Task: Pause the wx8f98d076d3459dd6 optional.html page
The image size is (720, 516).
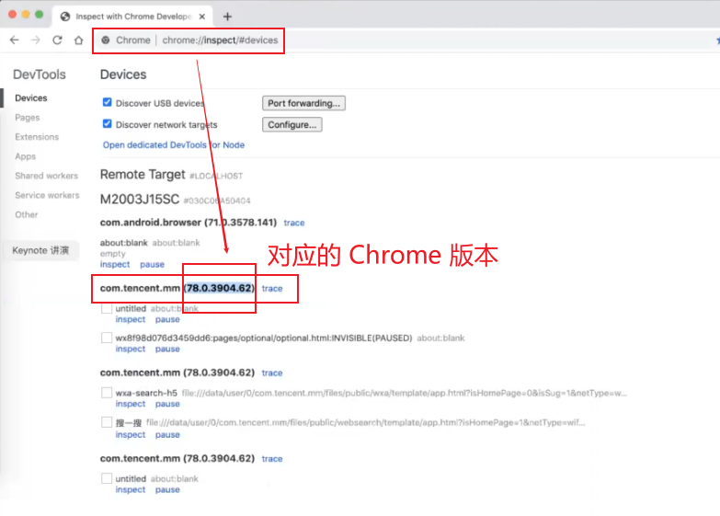Action: click(x=167, y=349)
